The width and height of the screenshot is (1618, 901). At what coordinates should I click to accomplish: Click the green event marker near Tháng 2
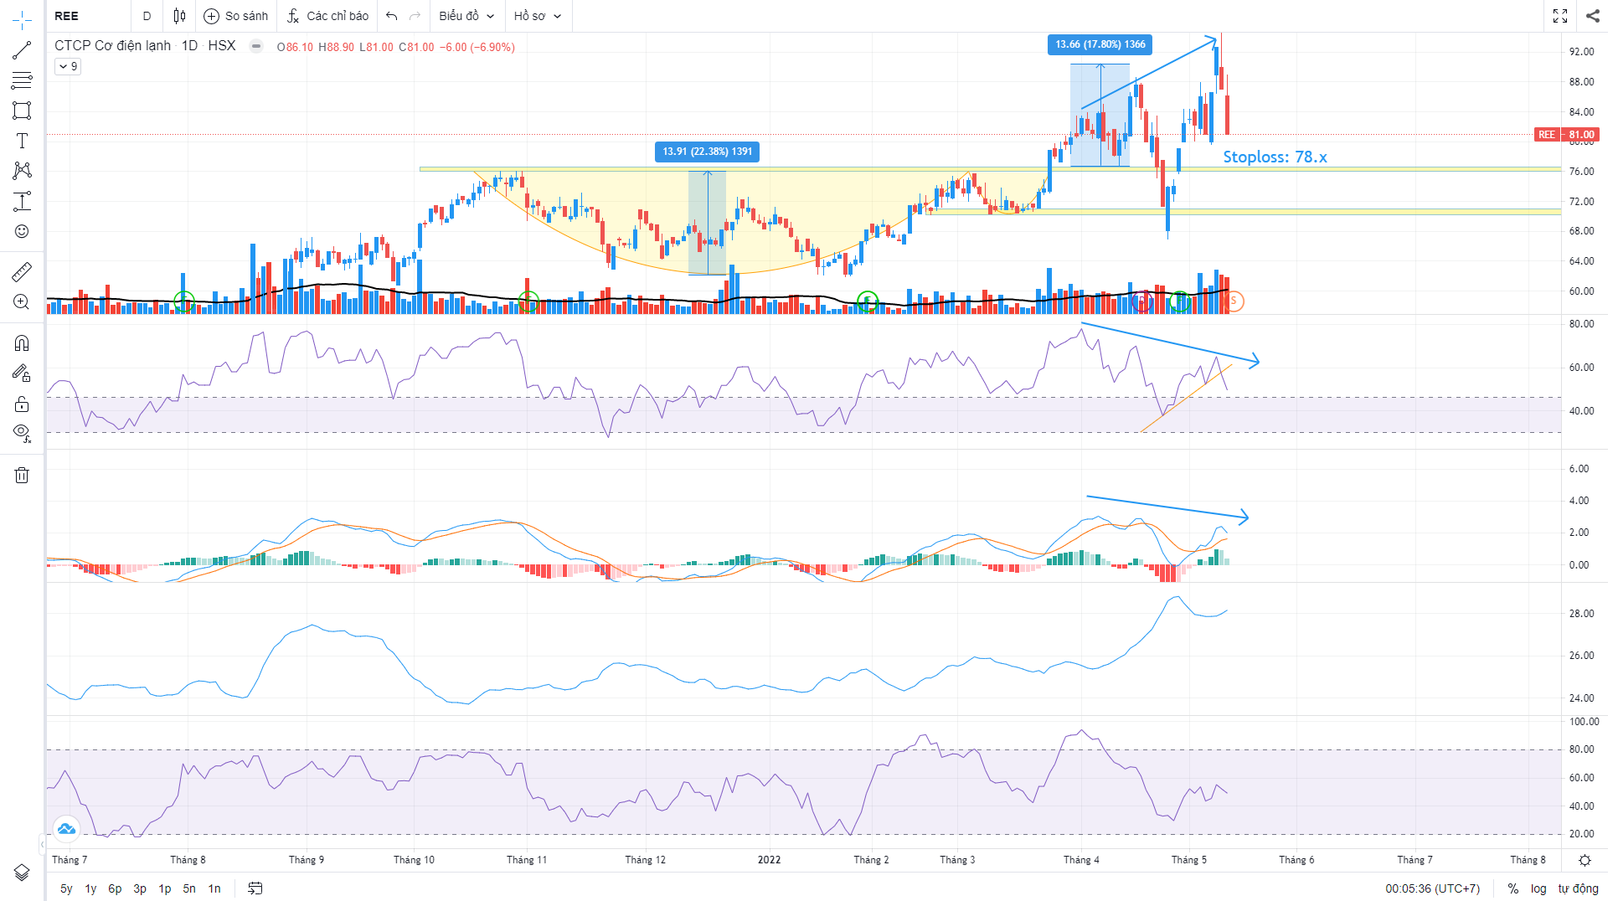coord(868,301)
